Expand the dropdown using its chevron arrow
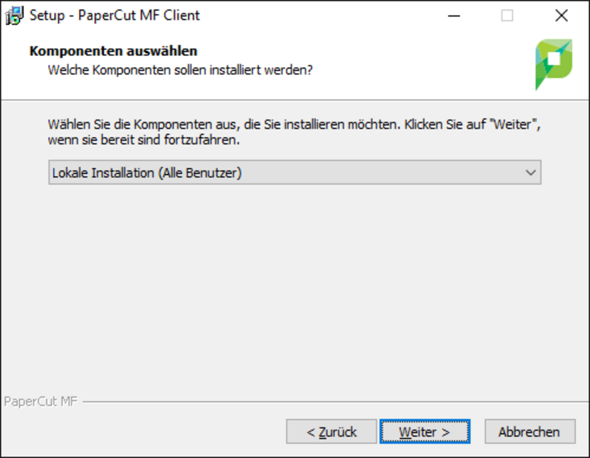This screenshot has width=590, height=458. click(x=530, y=173)
